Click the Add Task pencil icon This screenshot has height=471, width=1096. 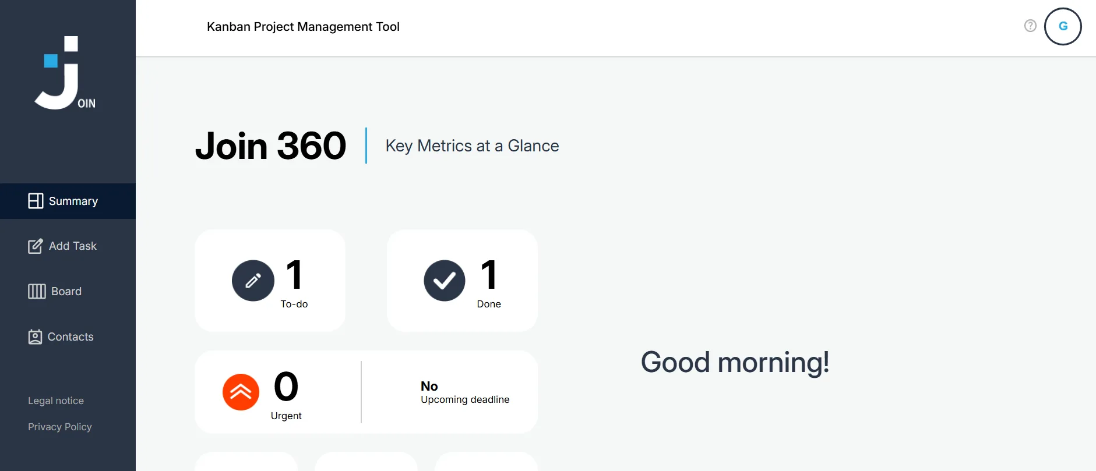(x=35, y=246)
